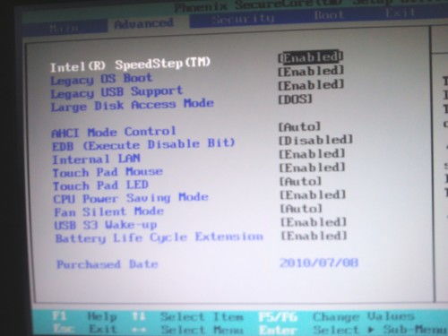This screenshot has height=336, width=448.
Task: Toggle USB S3 Wake-up Enabled value
Action: pos(314,222)
